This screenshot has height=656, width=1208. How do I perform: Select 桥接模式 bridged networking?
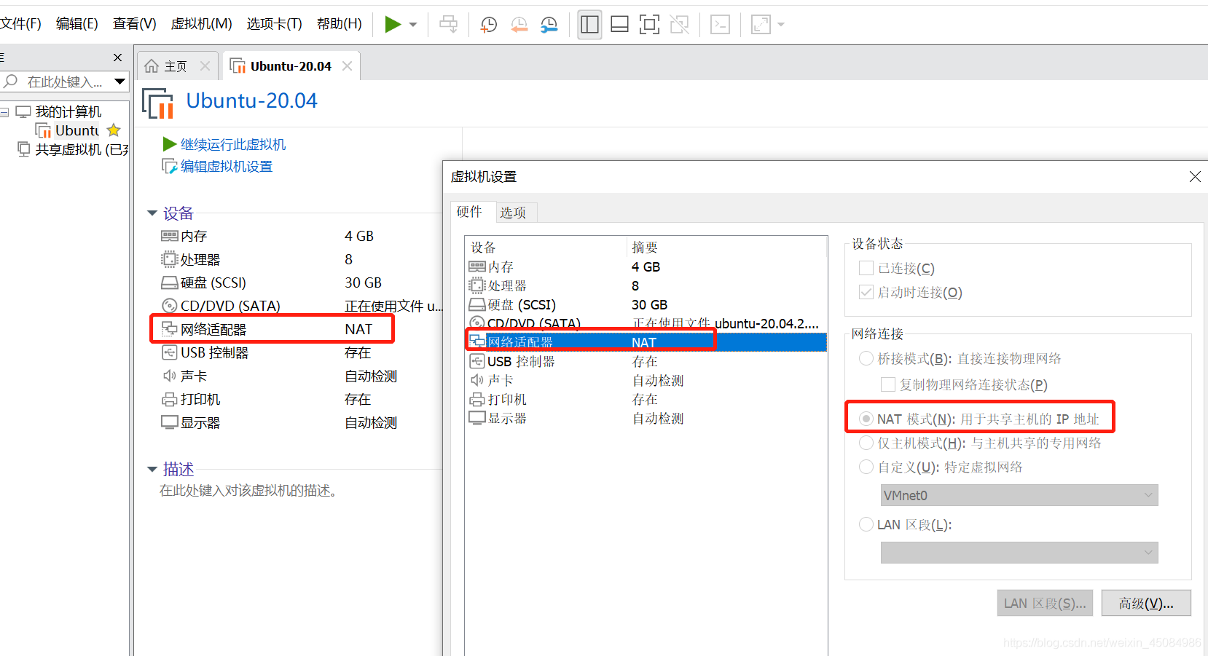click(x=866, y=358)
